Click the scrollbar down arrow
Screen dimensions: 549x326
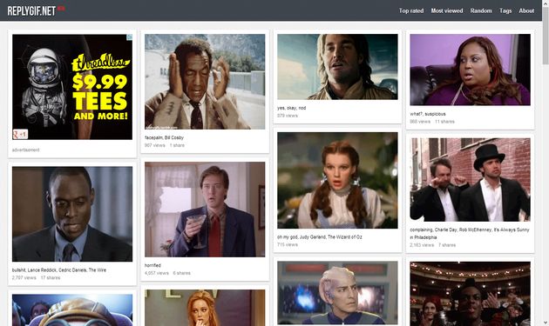(546, 323)
